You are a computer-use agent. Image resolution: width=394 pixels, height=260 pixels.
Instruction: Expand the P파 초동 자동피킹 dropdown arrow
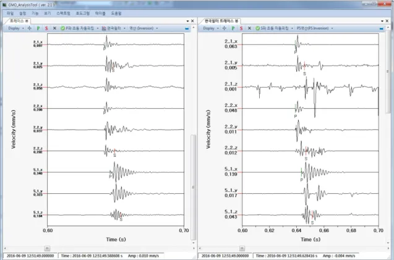(x=98, y=28)
